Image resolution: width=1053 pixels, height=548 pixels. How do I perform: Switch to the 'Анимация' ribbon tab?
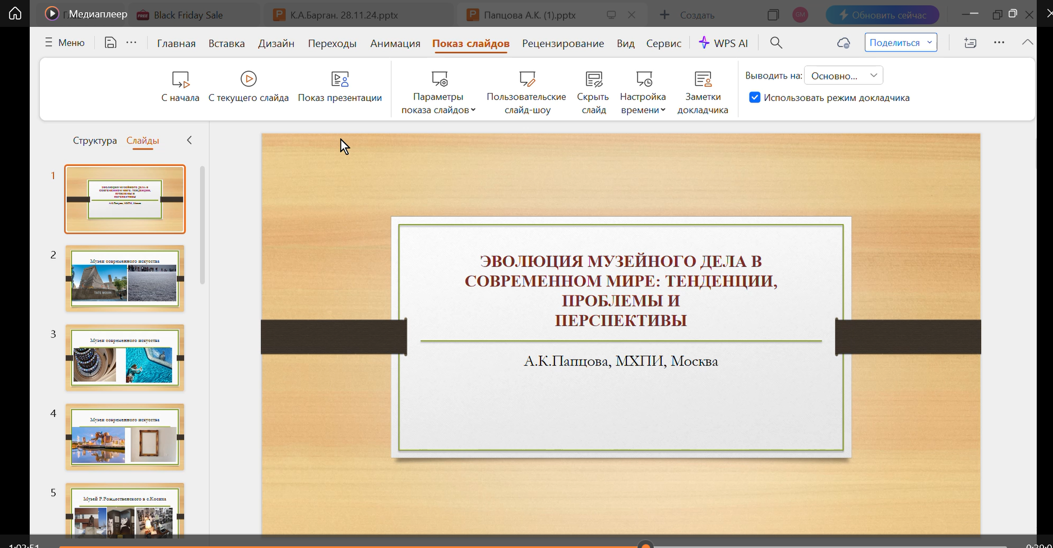(x=395, y=43)
